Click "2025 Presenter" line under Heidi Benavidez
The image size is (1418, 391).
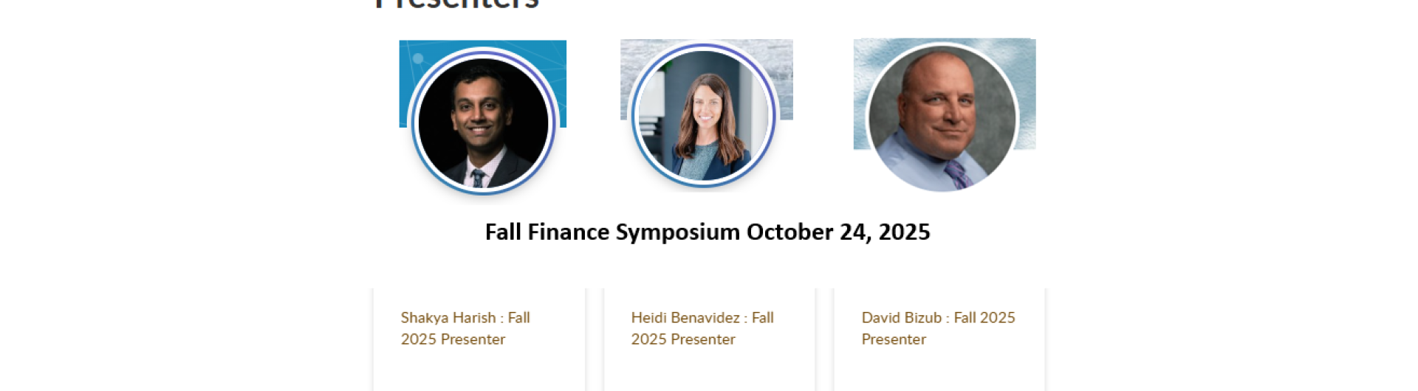tap(683, 339)
